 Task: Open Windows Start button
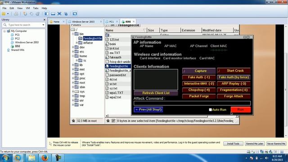5,158
